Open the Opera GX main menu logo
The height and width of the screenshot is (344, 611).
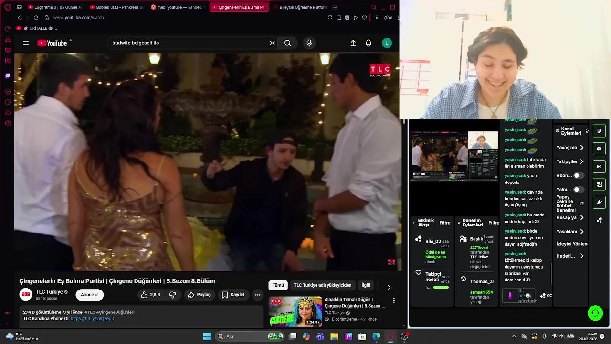pos(8,7)
